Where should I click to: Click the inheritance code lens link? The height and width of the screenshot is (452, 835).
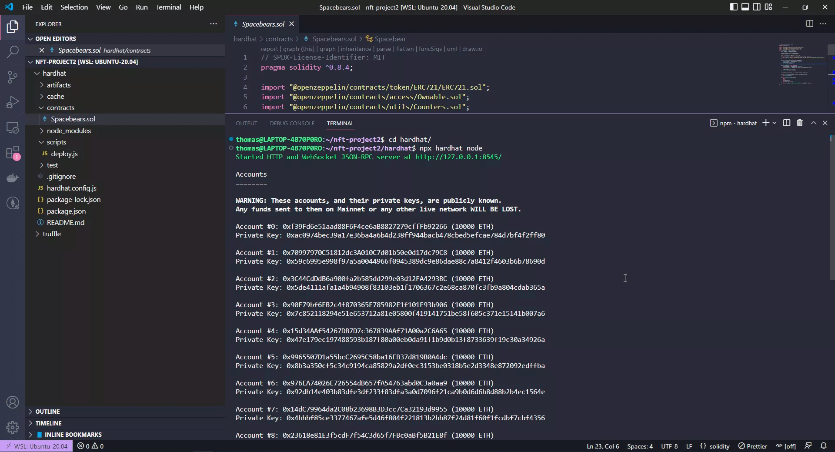(x=356, y=49)
